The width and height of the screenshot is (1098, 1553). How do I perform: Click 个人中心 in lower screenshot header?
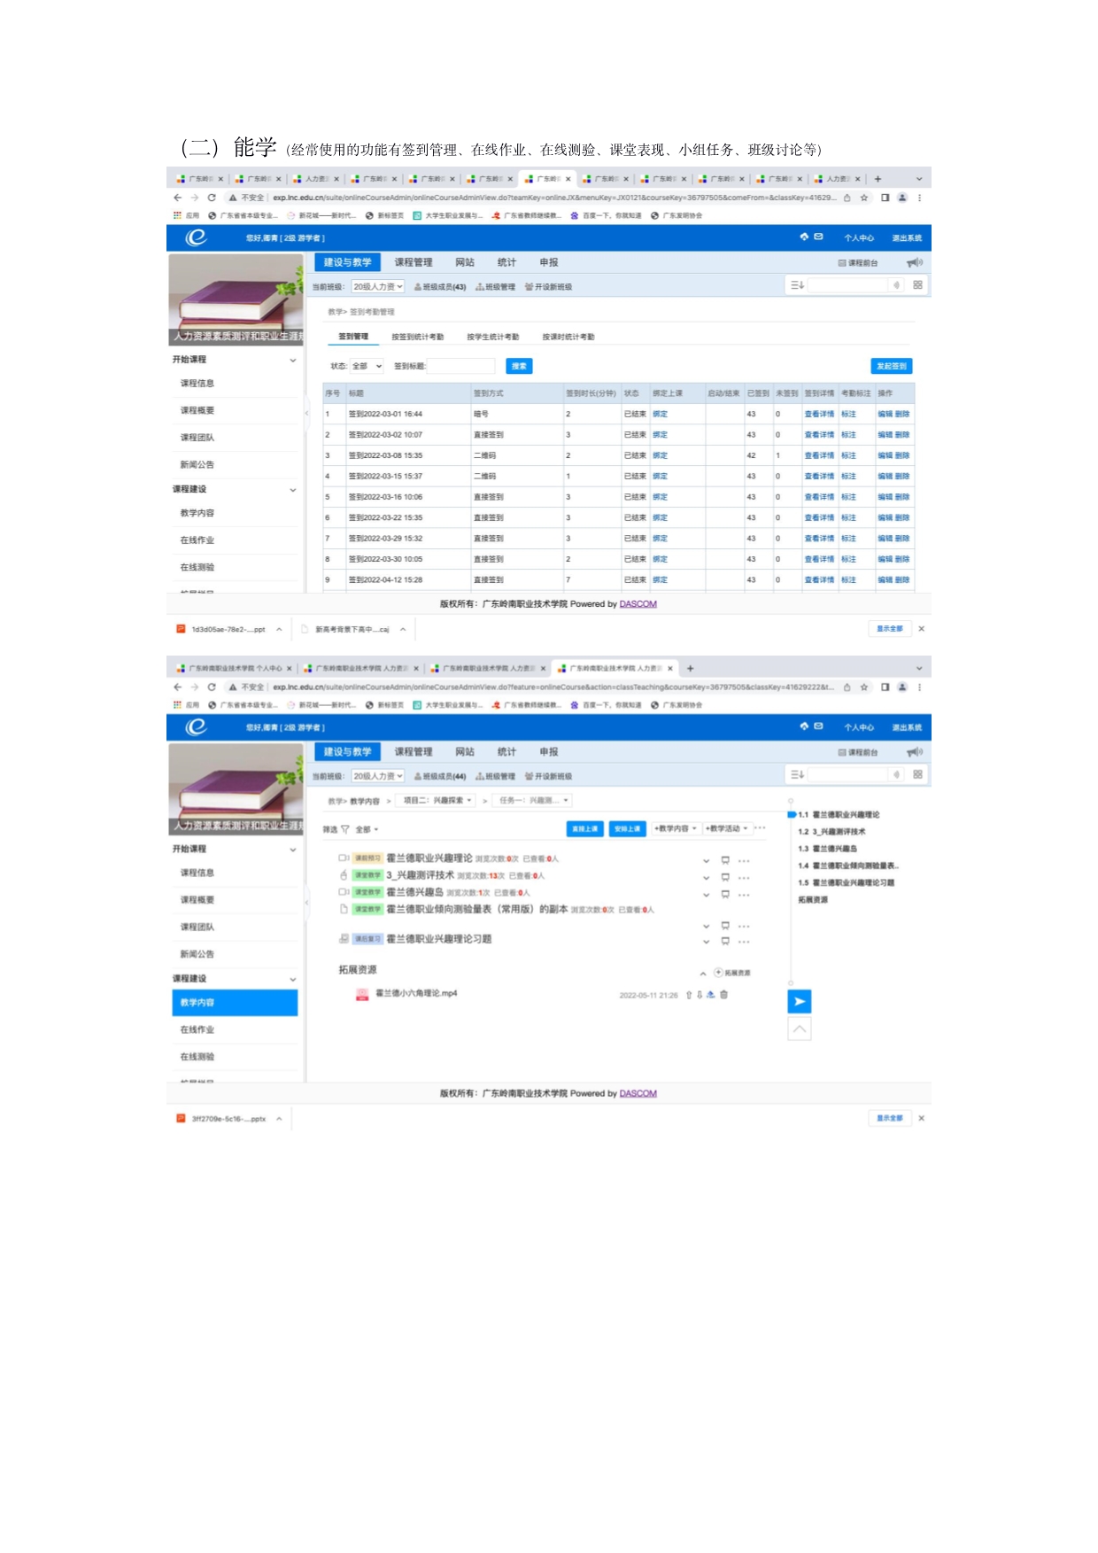859,727
